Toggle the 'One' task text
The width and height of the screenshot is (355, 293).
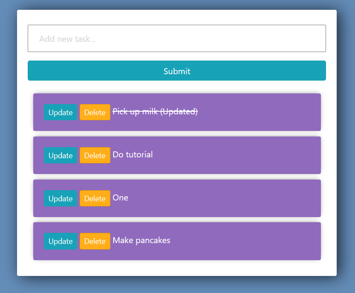(x=120, y=197)
